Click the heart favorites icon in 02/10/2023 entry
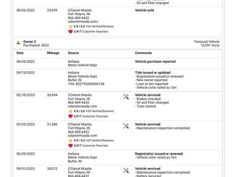The height and width of the screenshot is (177, 236). click(x=71, y=116)
